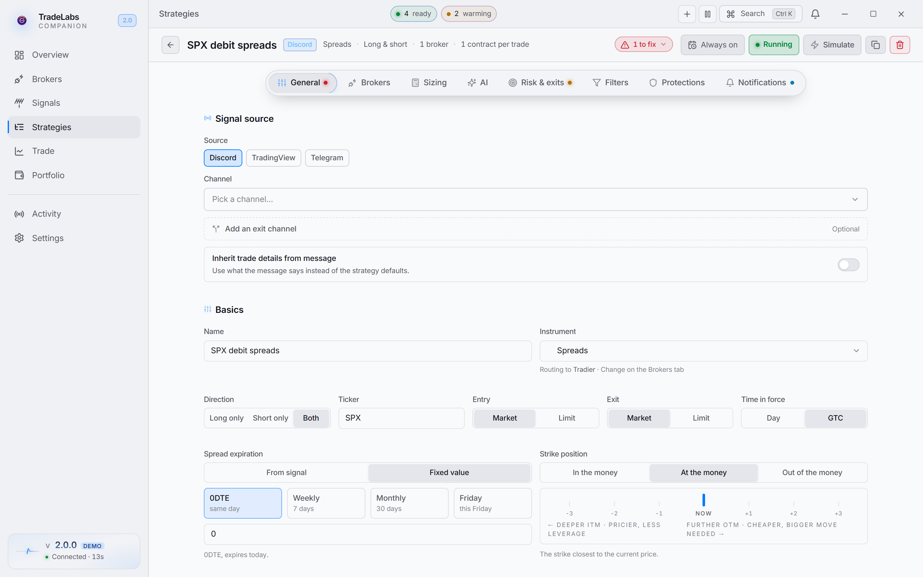Image resolution: width=923 pixels, height=577 pixels.
Task: Open Brokers in the sidebar
Action: point(74,79)
